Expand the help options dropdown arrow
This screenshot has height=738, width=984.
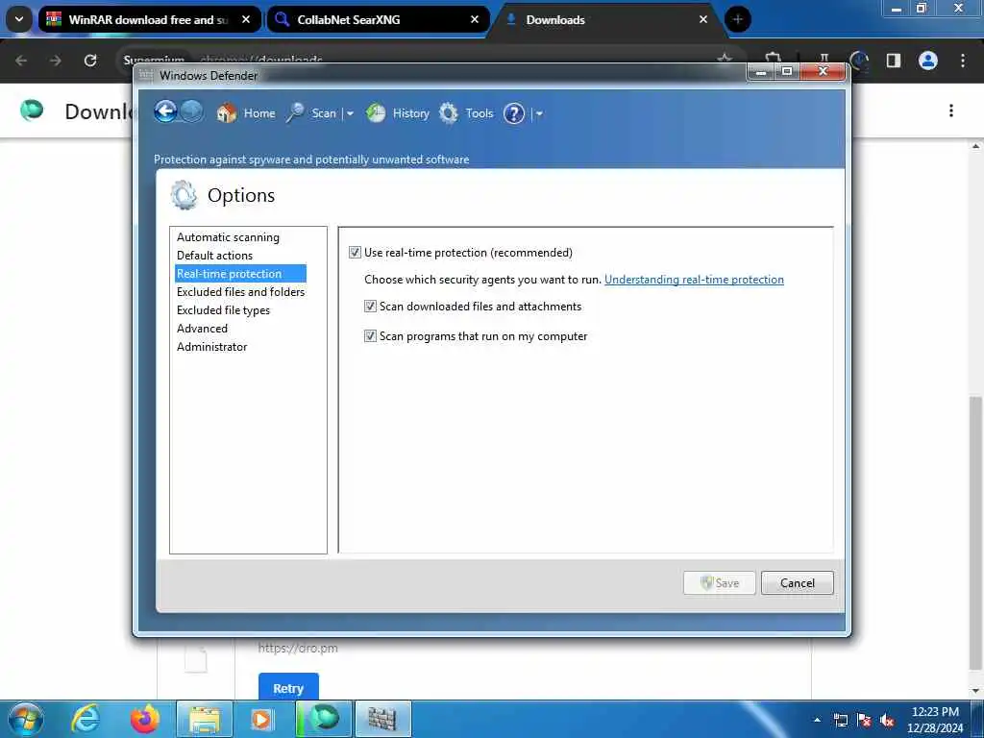pyautogui.click(x=539, y=113)
